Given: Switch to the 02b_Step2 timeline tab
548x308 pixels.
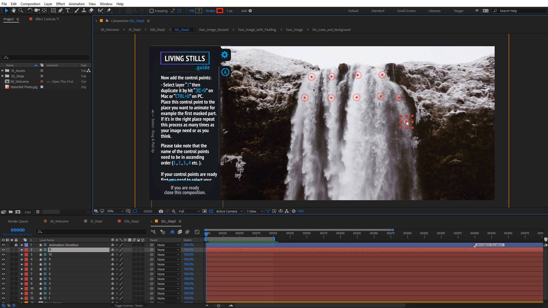Looking at the screenshot, I should 131,221.
